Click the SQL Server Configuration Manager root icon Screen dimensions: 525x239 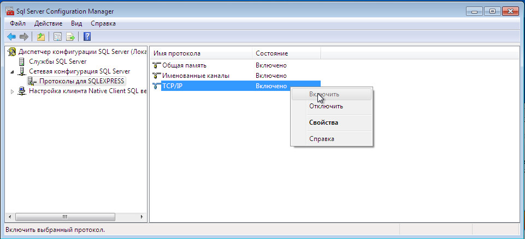[12, 52]
